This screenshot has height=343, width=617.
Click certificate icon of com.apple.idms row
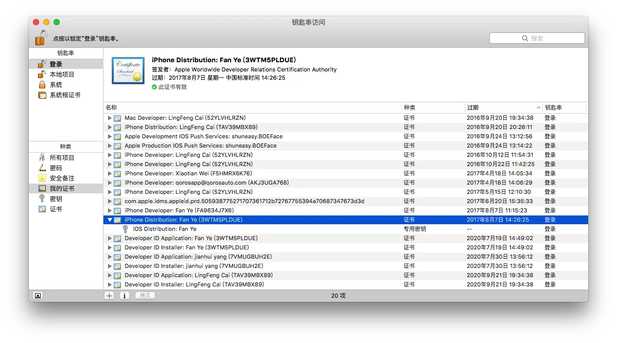[117, 202]
